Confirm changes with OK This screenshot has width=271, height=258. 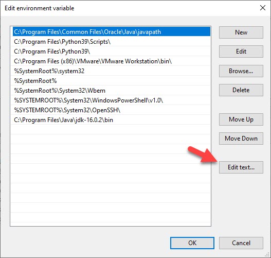[x=192, y=243]
